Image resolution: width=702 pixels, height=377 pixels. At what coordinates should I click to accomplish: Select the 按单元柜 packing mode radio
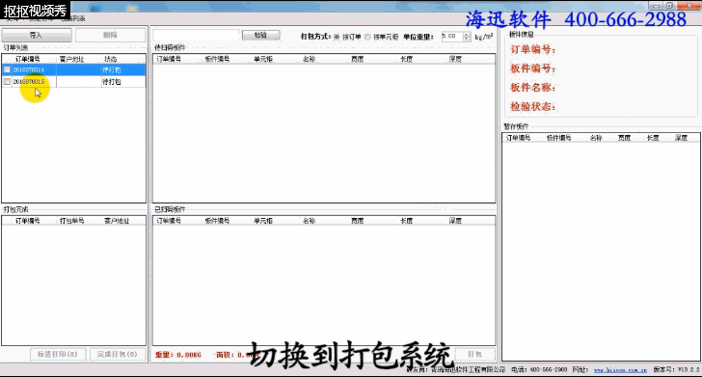(367, 37)
